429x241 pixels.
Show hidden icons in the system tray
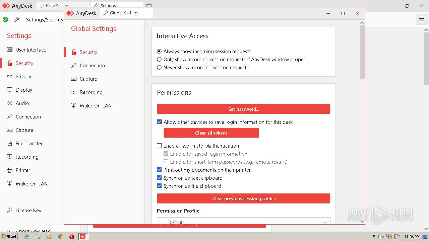coord(374,237)
